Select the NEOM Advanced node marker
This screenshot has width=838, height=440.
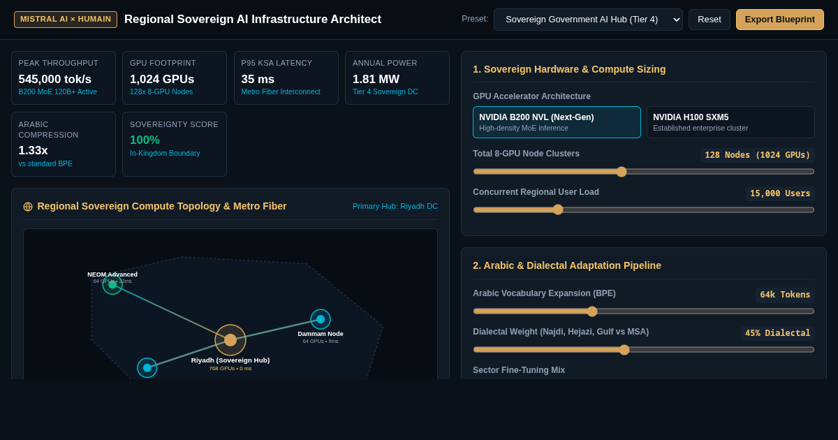tap(112, 284)
